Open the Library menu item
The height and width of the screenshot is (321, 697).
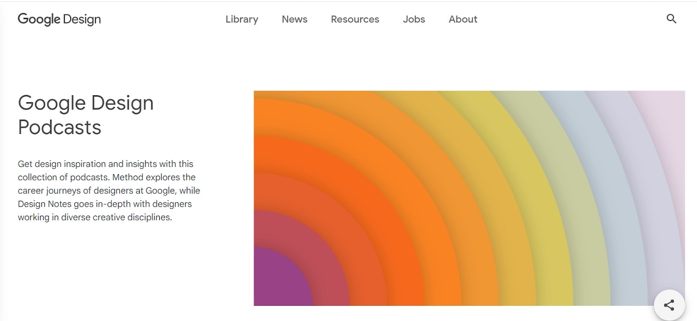242,19
